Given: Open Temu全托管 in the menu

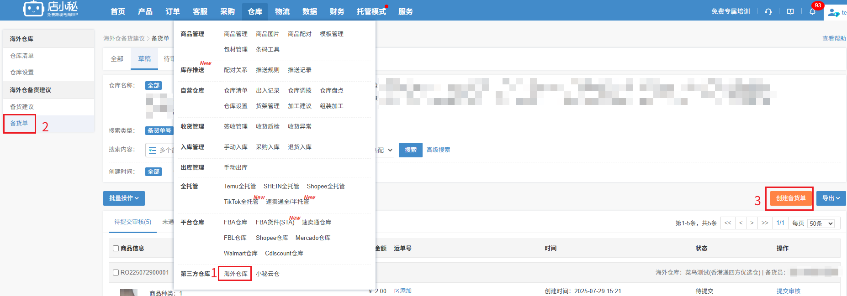Looking at the screenshot, I should [240, 186].
